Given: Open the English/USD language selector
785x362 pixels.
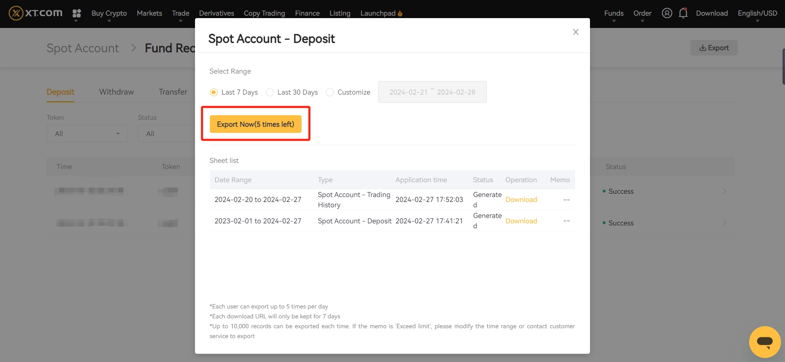Looking at the screenshot, I should tap(757, 14).
